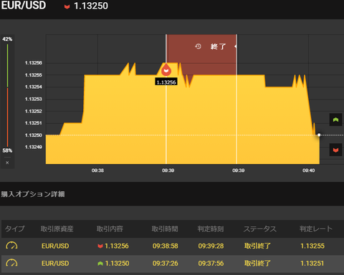
Task: Click the タイプ column header
Action: tap(15, 228)
